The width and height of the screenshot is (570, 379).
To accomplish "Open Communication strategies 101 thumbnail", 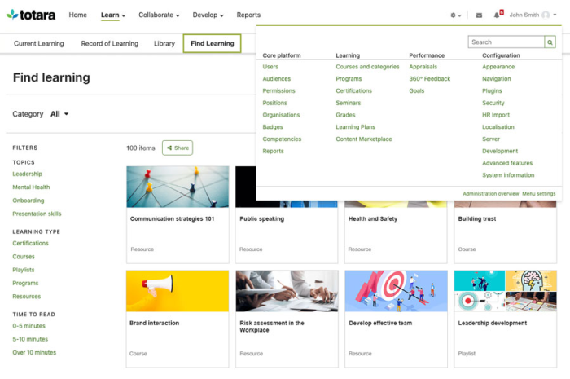I will coord(178,187).
